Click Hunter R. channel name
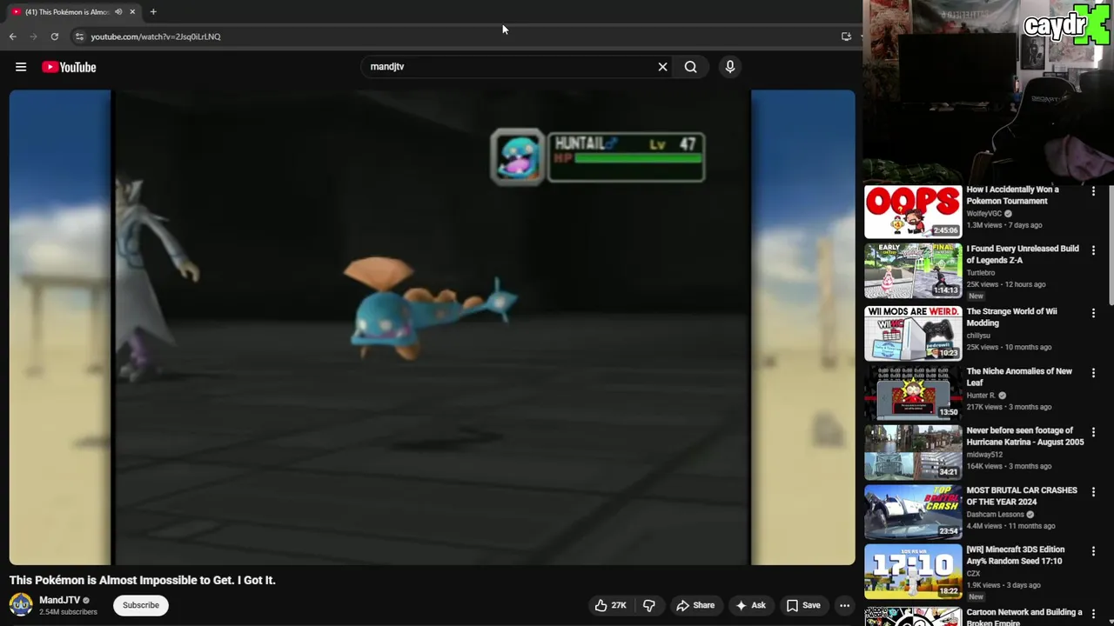Image resolution: width=1114 pixels, height=626 pixels. 981,395
